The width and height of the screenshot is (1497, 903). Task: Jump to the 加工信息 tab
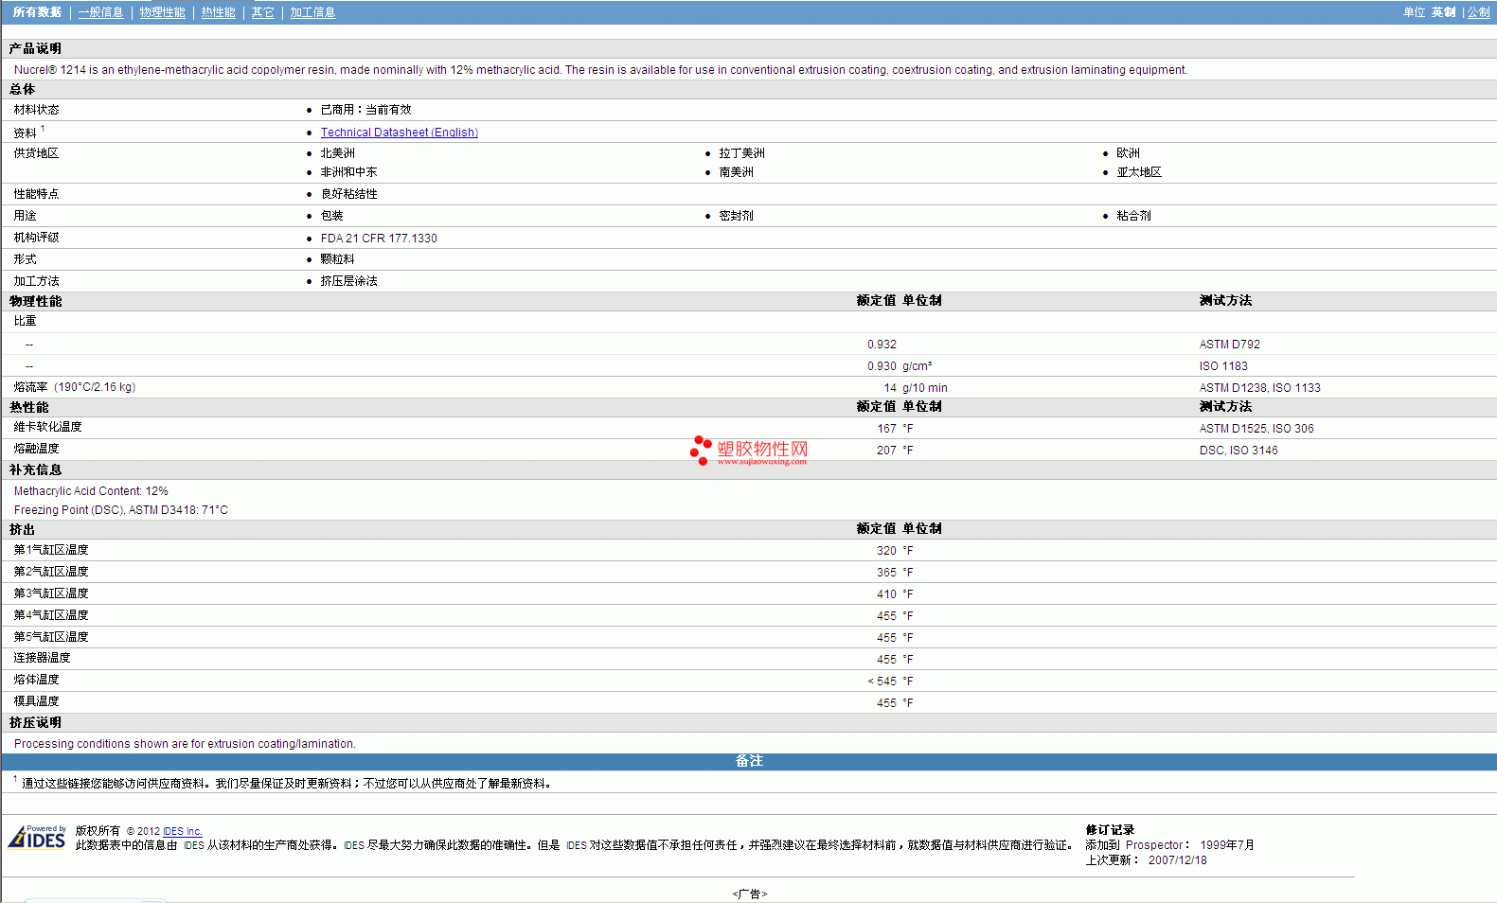(x=312, y=12)
